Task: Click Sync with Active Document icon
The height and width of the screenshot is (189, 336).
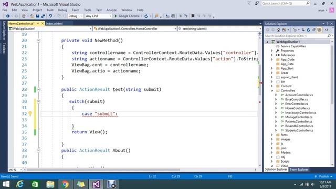Action: (303, 30)
